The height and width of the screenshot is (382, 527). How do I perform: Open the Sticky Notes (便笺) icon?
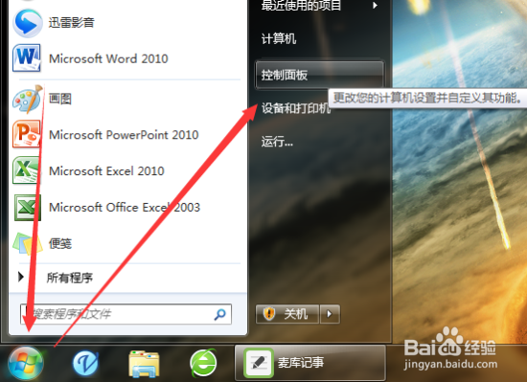(x=28, y=243)
